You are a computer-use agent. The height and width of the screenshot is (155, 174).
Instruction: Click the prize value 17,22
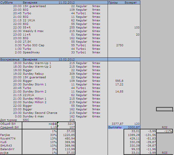click(119, 84)
